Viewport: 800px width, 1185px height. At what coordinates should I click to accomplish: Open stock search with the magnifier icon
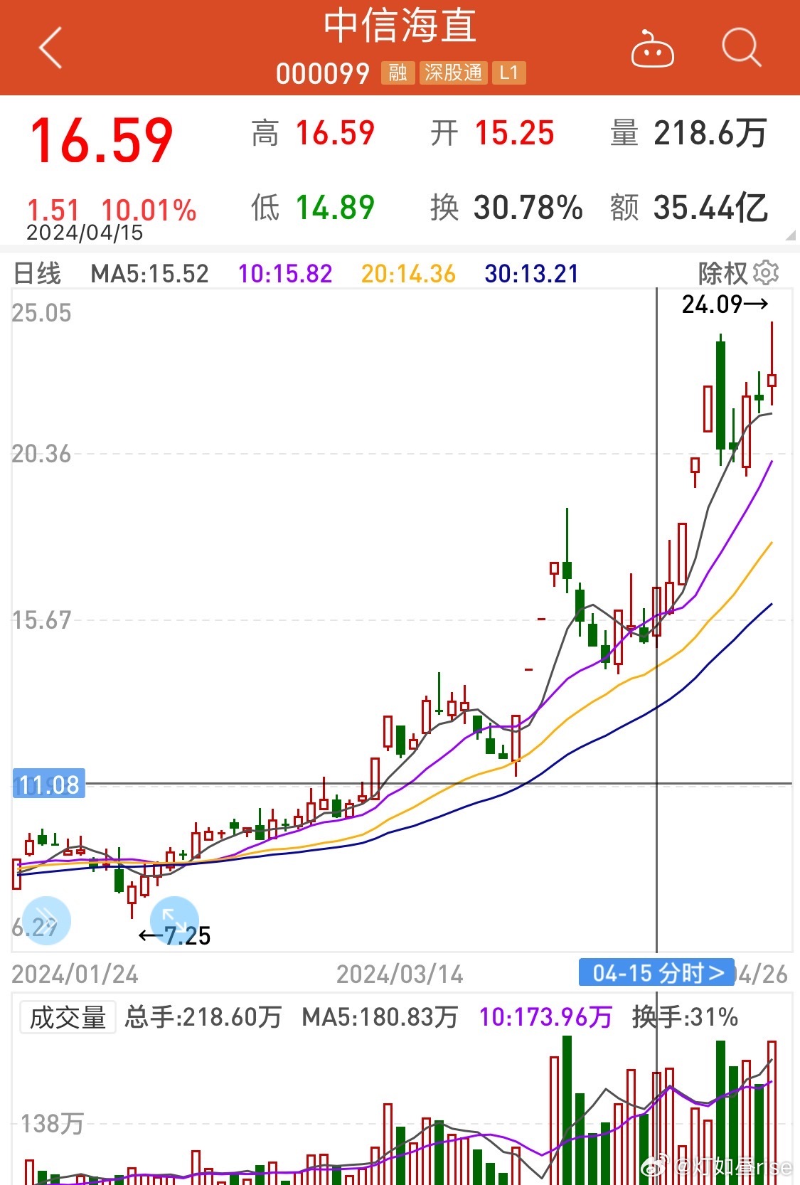(x=741, y=48)
